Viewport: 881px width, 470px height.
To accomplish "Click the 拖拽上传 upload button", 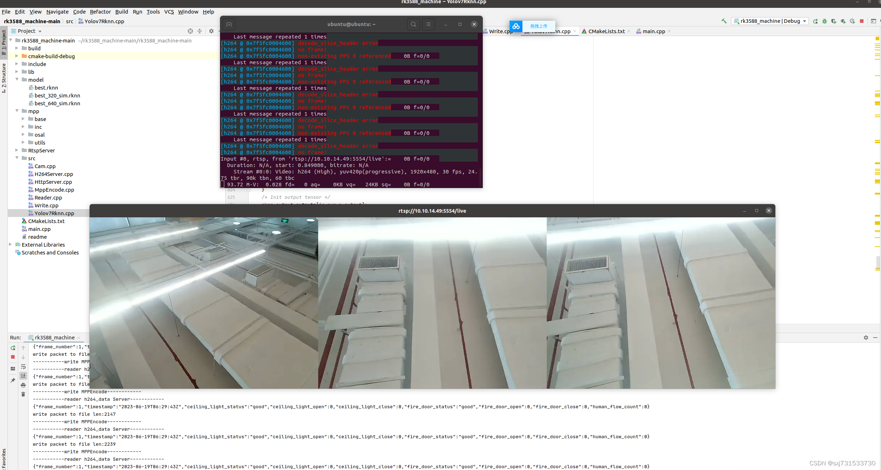I will pos(538,26).
